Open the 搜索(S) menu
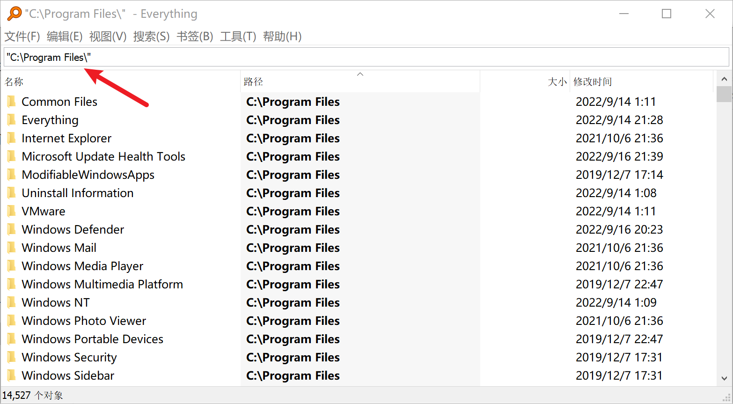The width and height of the screenshot is (733, 404). click(151, 36)
